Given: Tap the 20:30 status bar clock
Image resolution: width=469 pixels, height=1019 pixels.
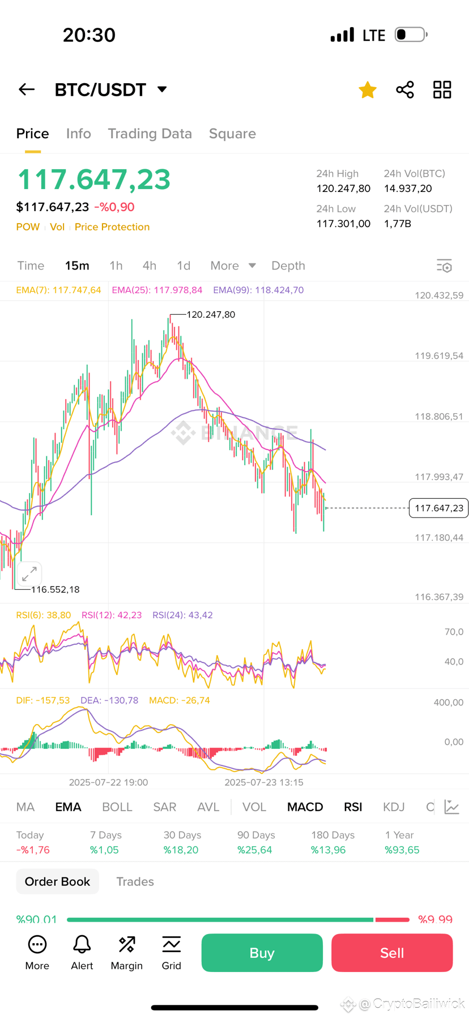Looking at the screenshot, I should pyautogui.click(x=89, y=35).
